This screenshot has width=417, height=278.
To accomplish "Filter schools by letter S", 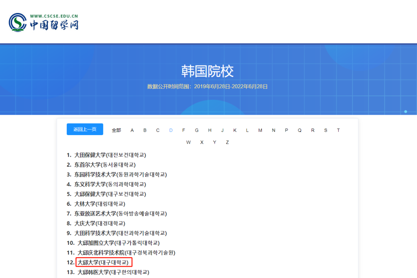I will 325,131.
